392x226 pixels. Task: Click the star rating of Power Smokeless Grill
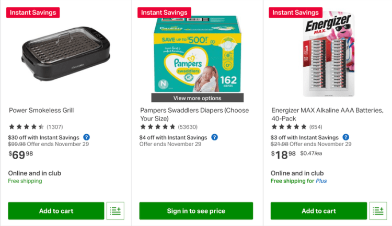26,127
